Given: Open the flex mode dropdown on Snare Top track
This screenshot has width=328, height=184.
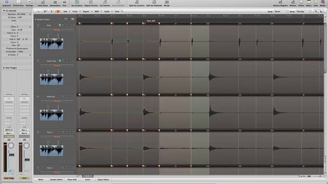Looking at the screenshot, I should (x=57, y=65).
